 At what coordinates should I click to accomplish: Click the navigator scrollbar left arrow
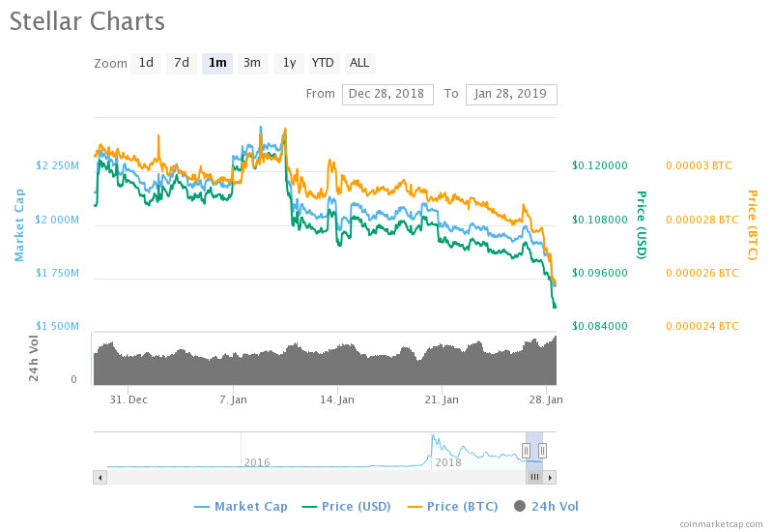[100, 477]
